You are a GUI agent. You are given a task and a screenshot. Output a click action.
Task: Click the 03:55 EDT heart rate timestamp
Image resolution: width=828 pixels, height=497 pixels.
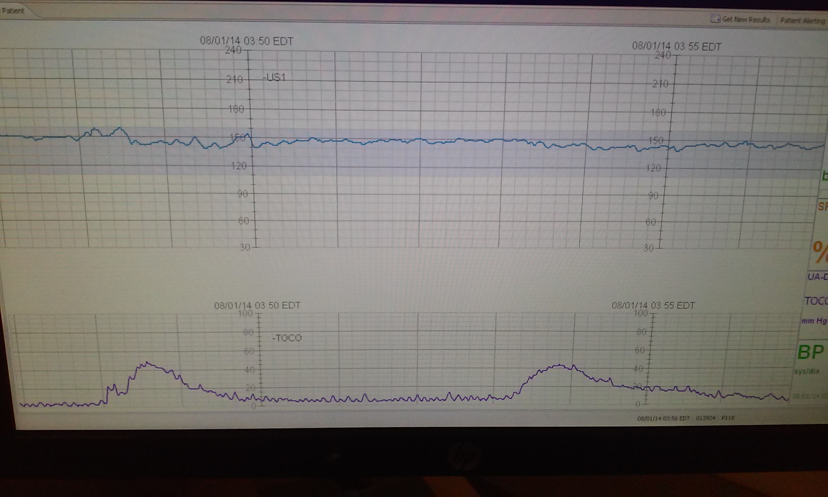click(676, 47)
